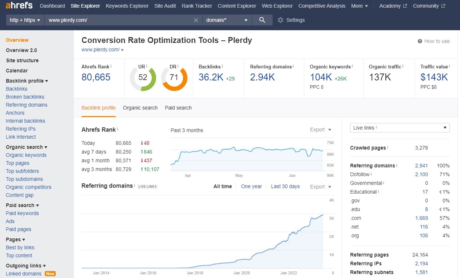
Task: Click the search magnifier button
Action: 262,20
